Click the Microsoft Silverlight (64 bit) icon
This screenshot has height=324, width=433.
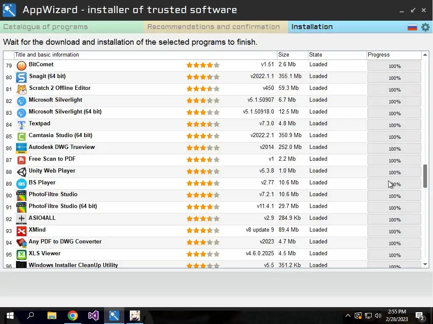21,113
